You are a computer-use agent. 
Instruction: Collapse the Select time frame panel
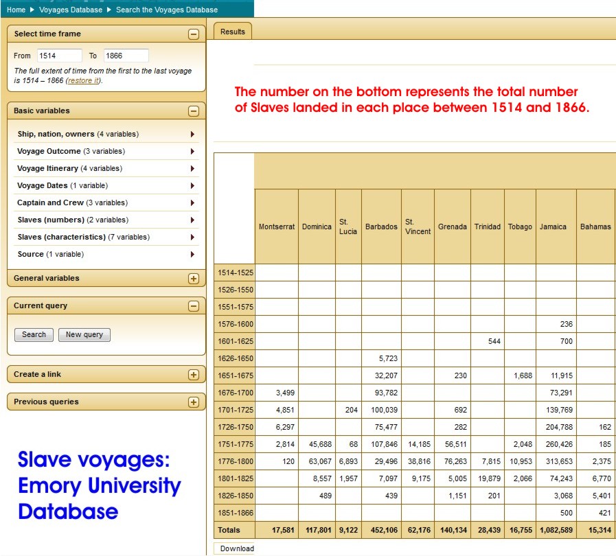(x=193, y=34)
